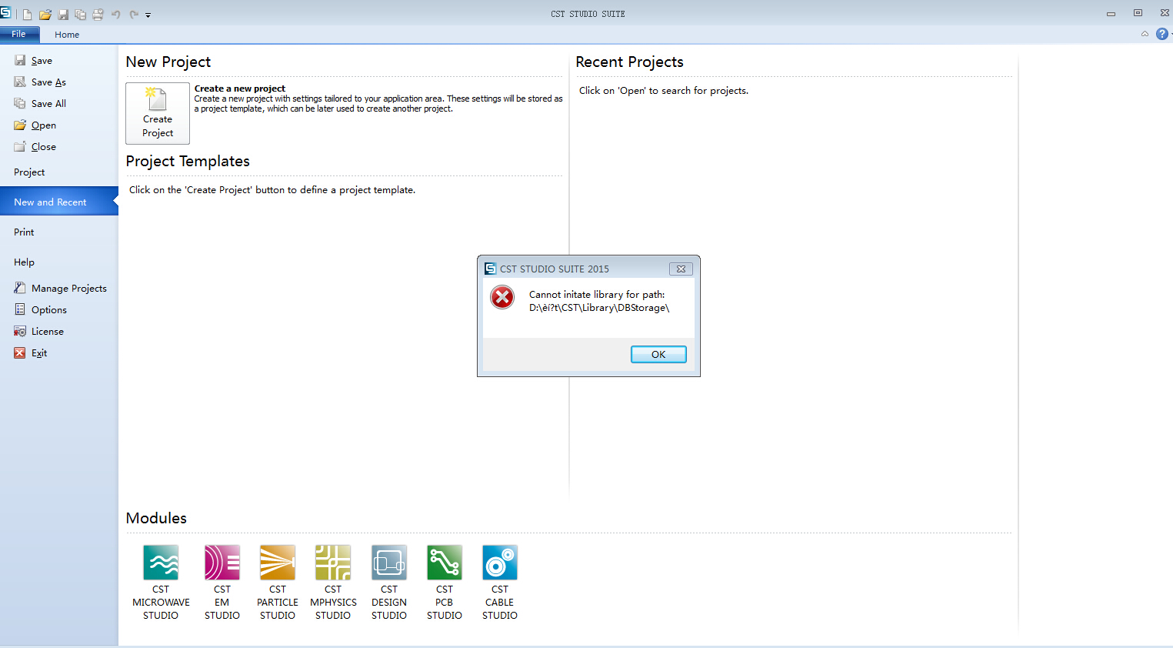Switch to the Home ribbon tab
Screen dimensions: 1173x648
[67, 35]
